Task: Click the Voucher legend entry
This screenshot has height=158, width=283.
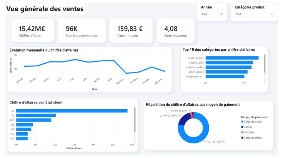Action: pyautogui.click(x=248, y=132)
